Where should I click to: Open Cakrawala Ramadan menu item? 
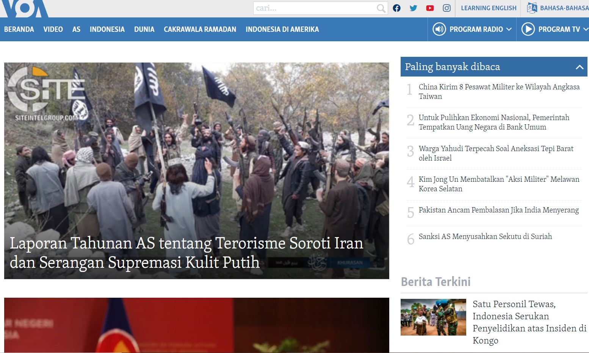click(x=200, y=29)
